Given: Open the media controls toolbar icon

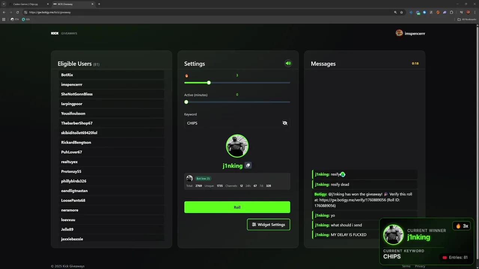Looking at the screenshot, I should 461,12.
